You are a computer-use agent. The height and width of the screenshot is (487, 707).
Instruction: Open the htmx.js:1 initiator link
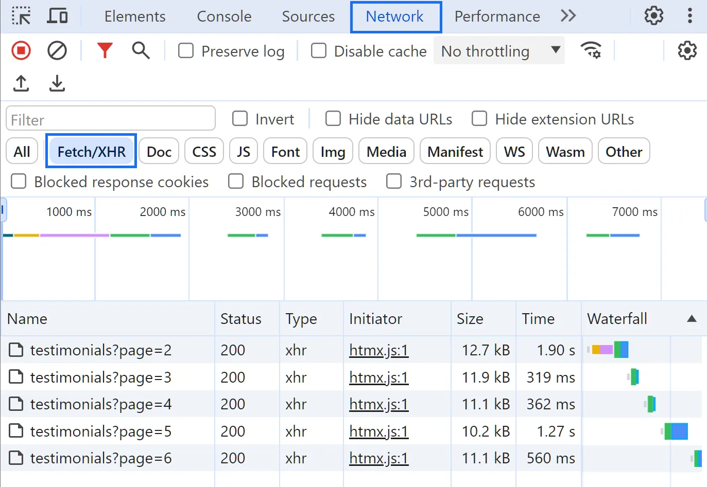[378, 350]
